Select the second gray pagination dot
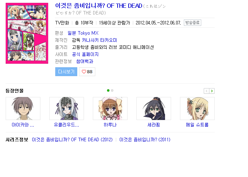 click(x=112, y=90)
